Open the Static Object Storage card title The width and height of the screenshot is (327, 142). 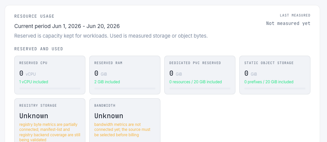coord(269,63)
